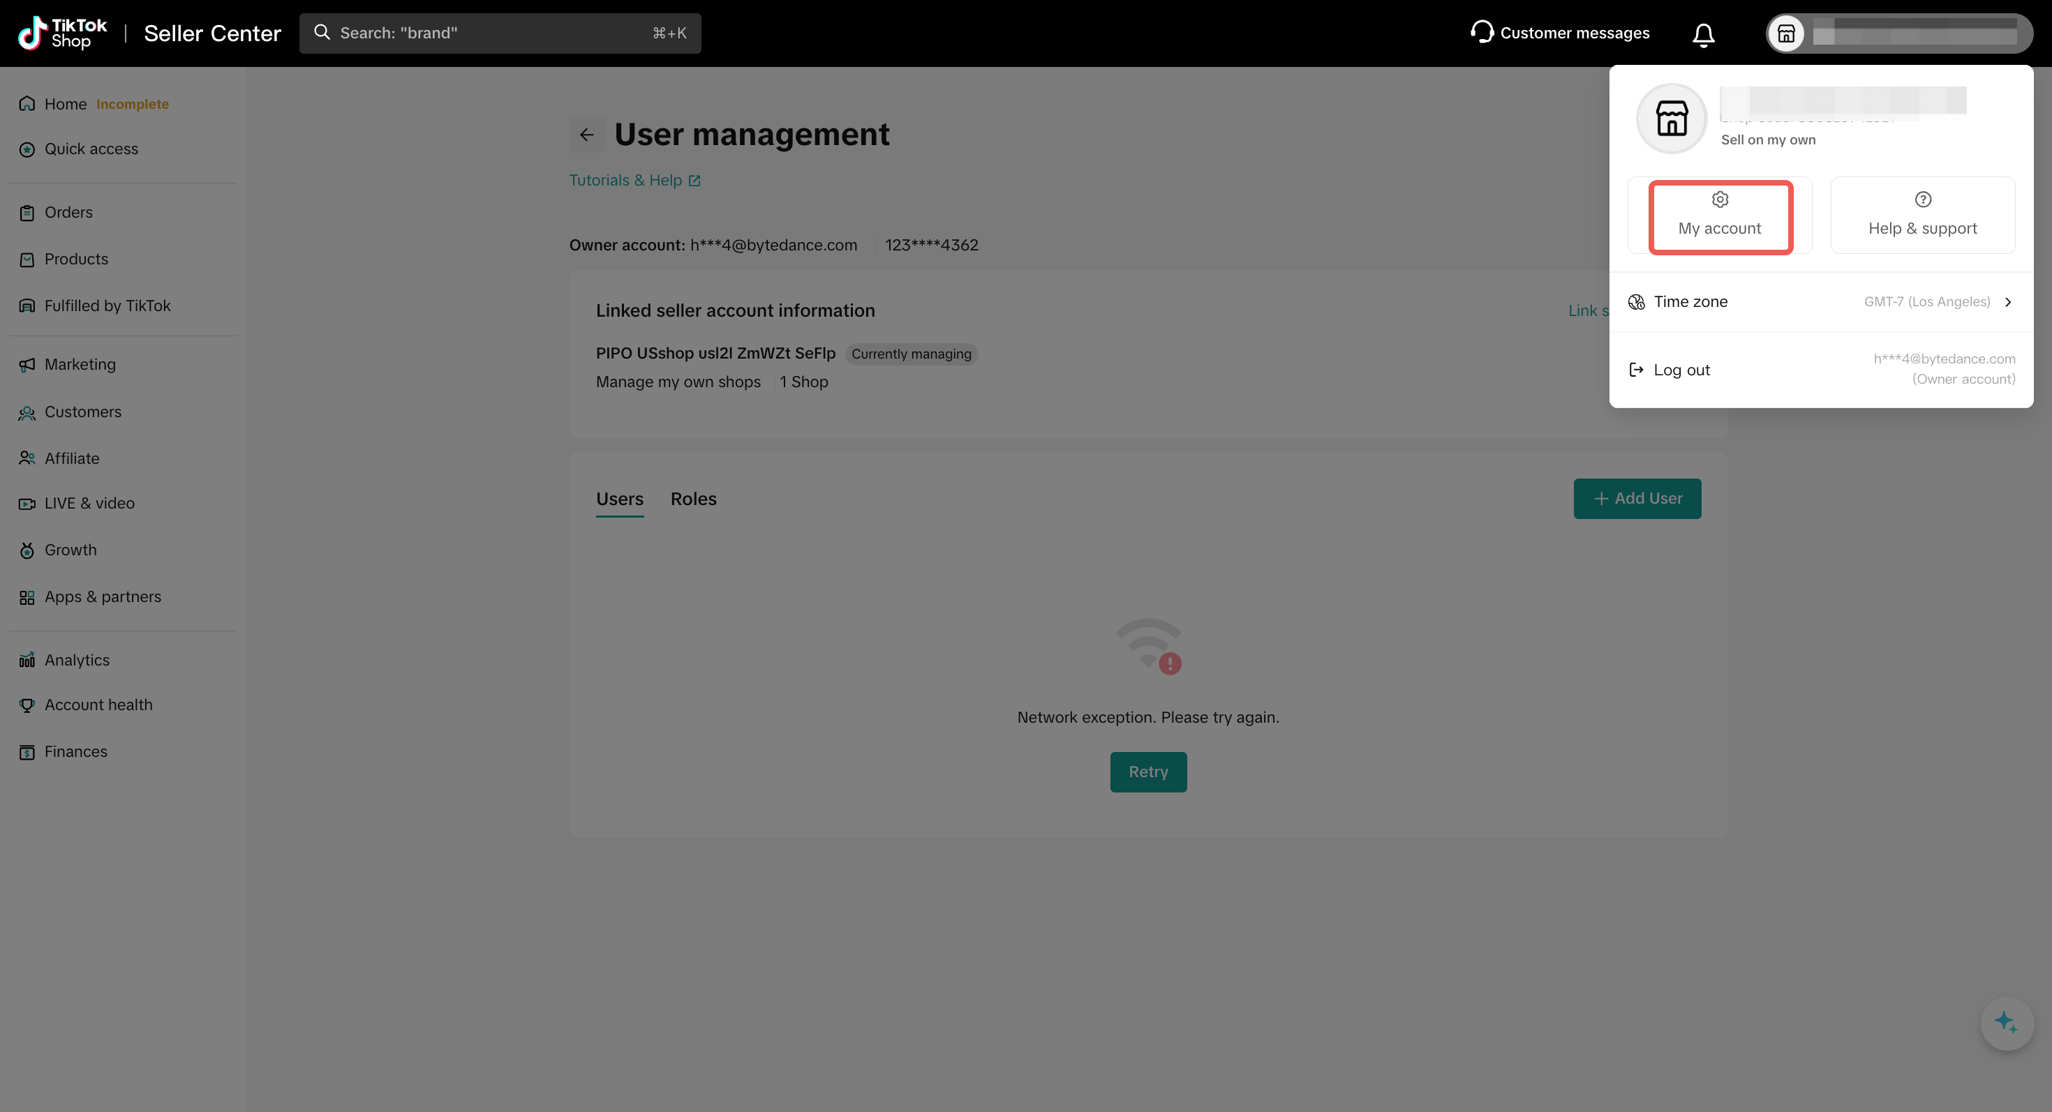2052x1112 pixels.
Task: Open Customer messages headset icon
Action: pos(1482,32)
